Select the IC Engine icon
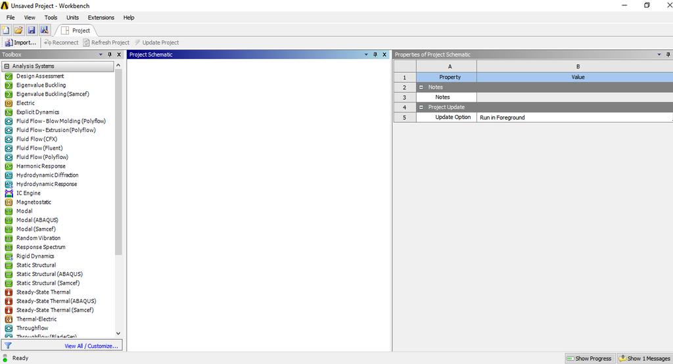673x364 pixels. coord(9,193)
